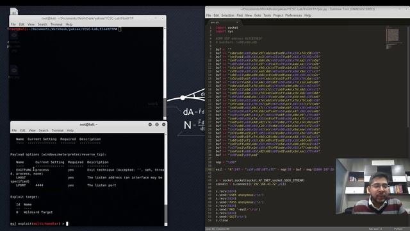Viewport: 410px width, 231px height.
Task: Open the Selection menu in Sublime Text
Action: [x=228, y=15]
